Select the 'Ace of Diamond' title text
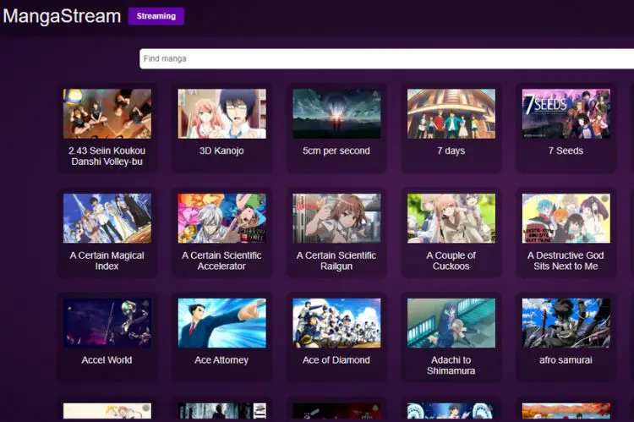Screen dimensions: 634x422 336,360
